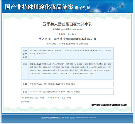Click the filing date 2021-04-05 text
This screenshot has height=124, width=135.
72,34
